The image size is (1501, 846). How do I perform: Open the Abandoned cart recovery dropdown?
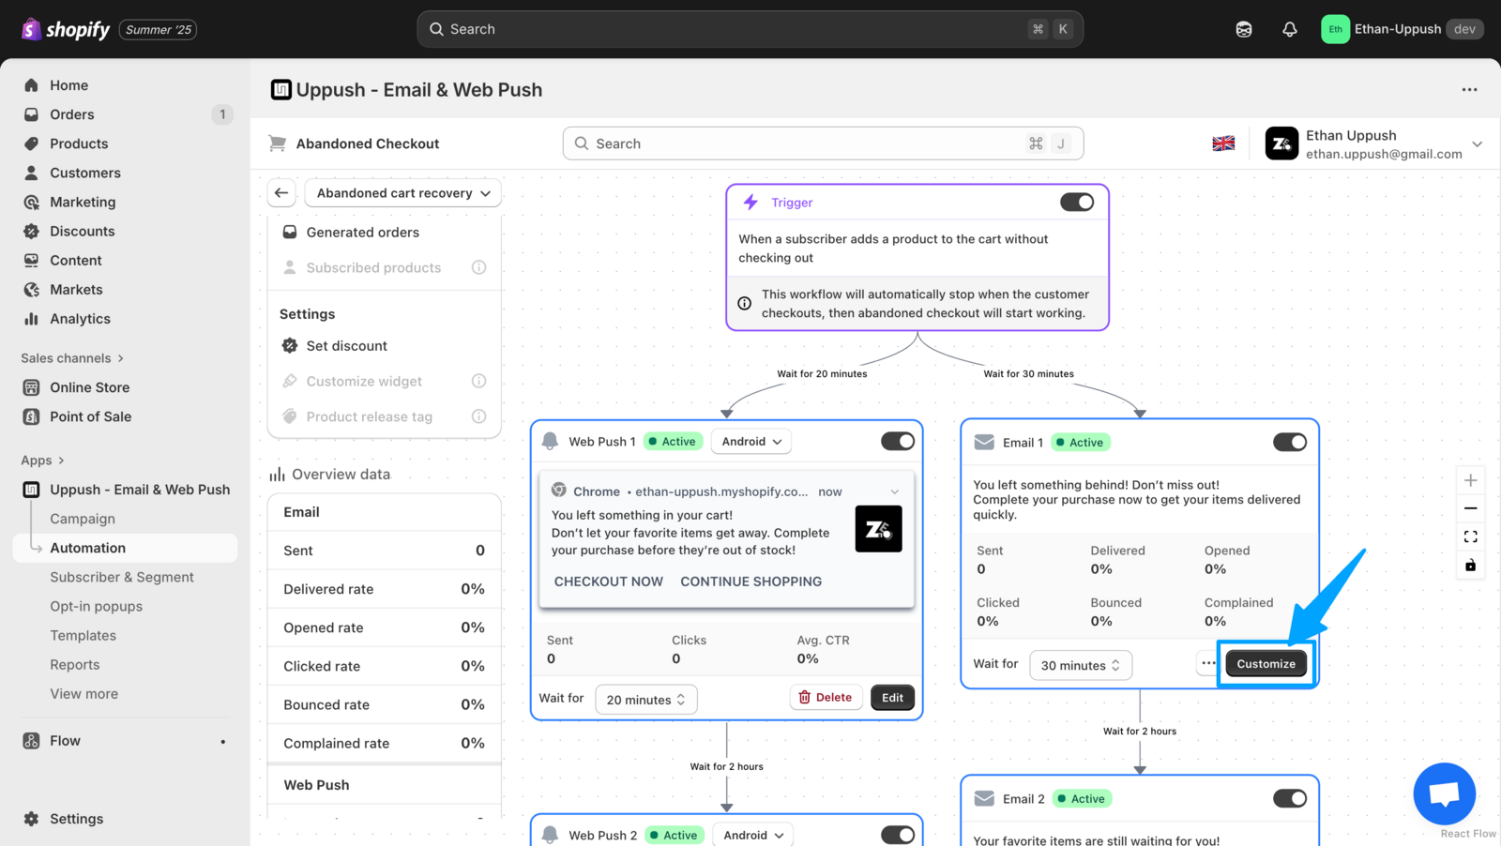click(x=403, y=193)
